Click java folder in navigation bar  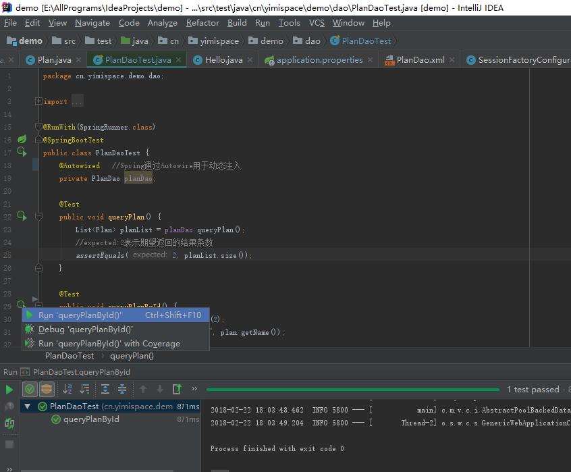(x=135, y=41)
